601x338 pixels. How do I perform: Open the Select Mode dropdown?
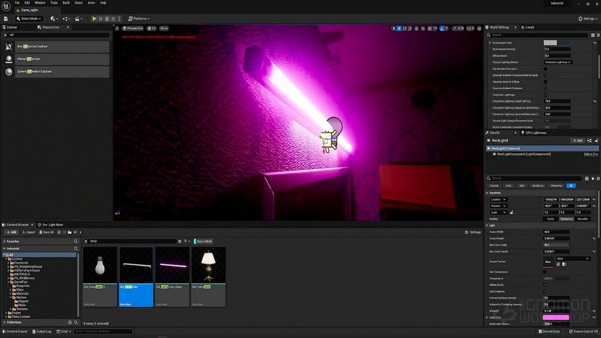click(29, 19)
